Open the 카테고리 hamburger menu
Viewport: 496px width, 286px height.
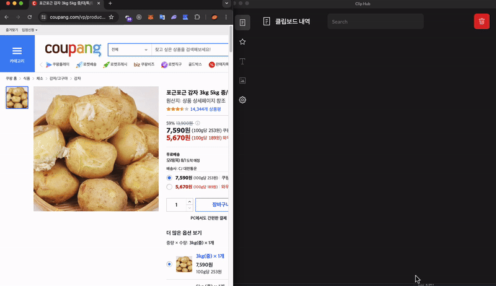coord(17,54)
